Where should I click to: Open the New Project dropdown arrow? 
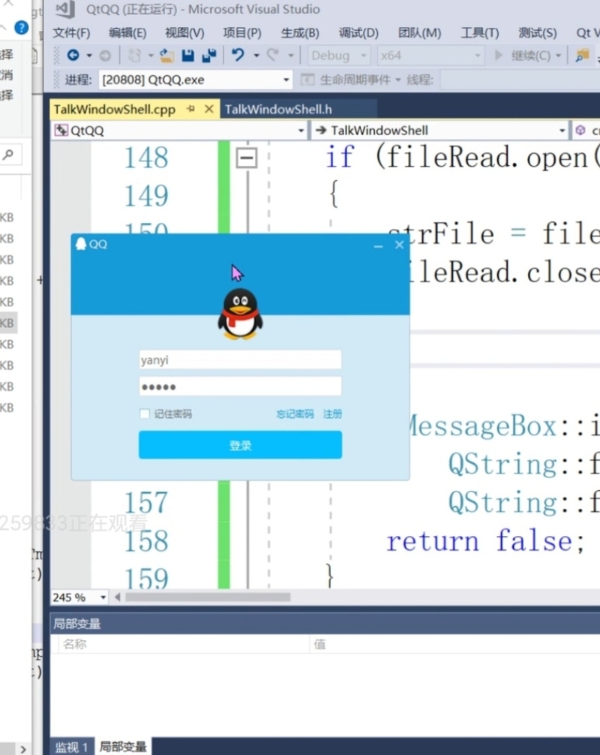coord(151,56)
